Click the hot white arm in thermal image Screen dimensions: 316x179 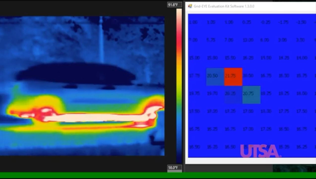[x=97, y=117]
